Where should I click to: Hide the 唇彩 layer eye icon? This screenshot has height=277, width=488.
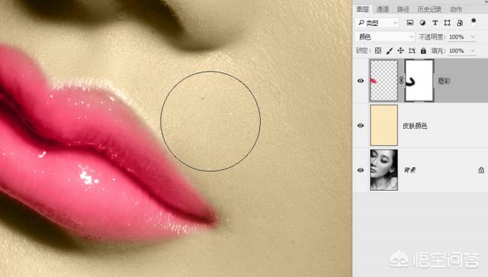tap(361, 81)
